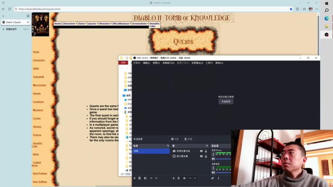Open the browser profile avatar
The height and width of the screenshot is (187, 333).
(x=311, y=9)
